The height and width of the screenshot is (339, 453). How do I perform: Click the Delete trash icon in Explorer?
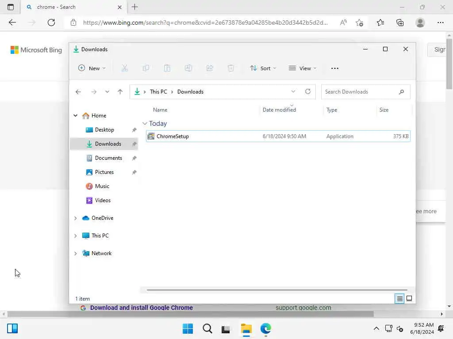(x=230, y=68)
